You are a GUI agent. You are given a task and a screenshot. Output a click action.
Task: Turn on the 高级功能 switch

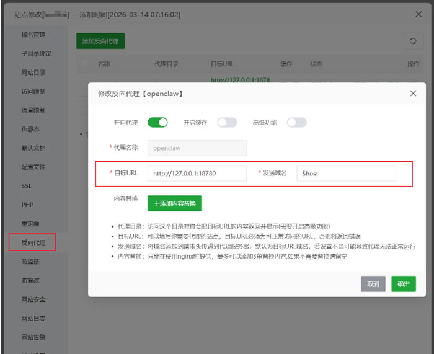coord(296,123)
